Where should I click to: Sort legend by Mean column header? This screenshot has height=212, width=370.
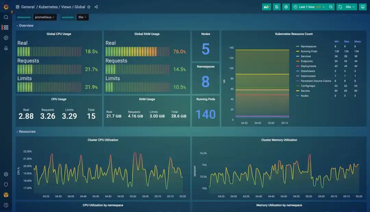click(x=357, y=41)
